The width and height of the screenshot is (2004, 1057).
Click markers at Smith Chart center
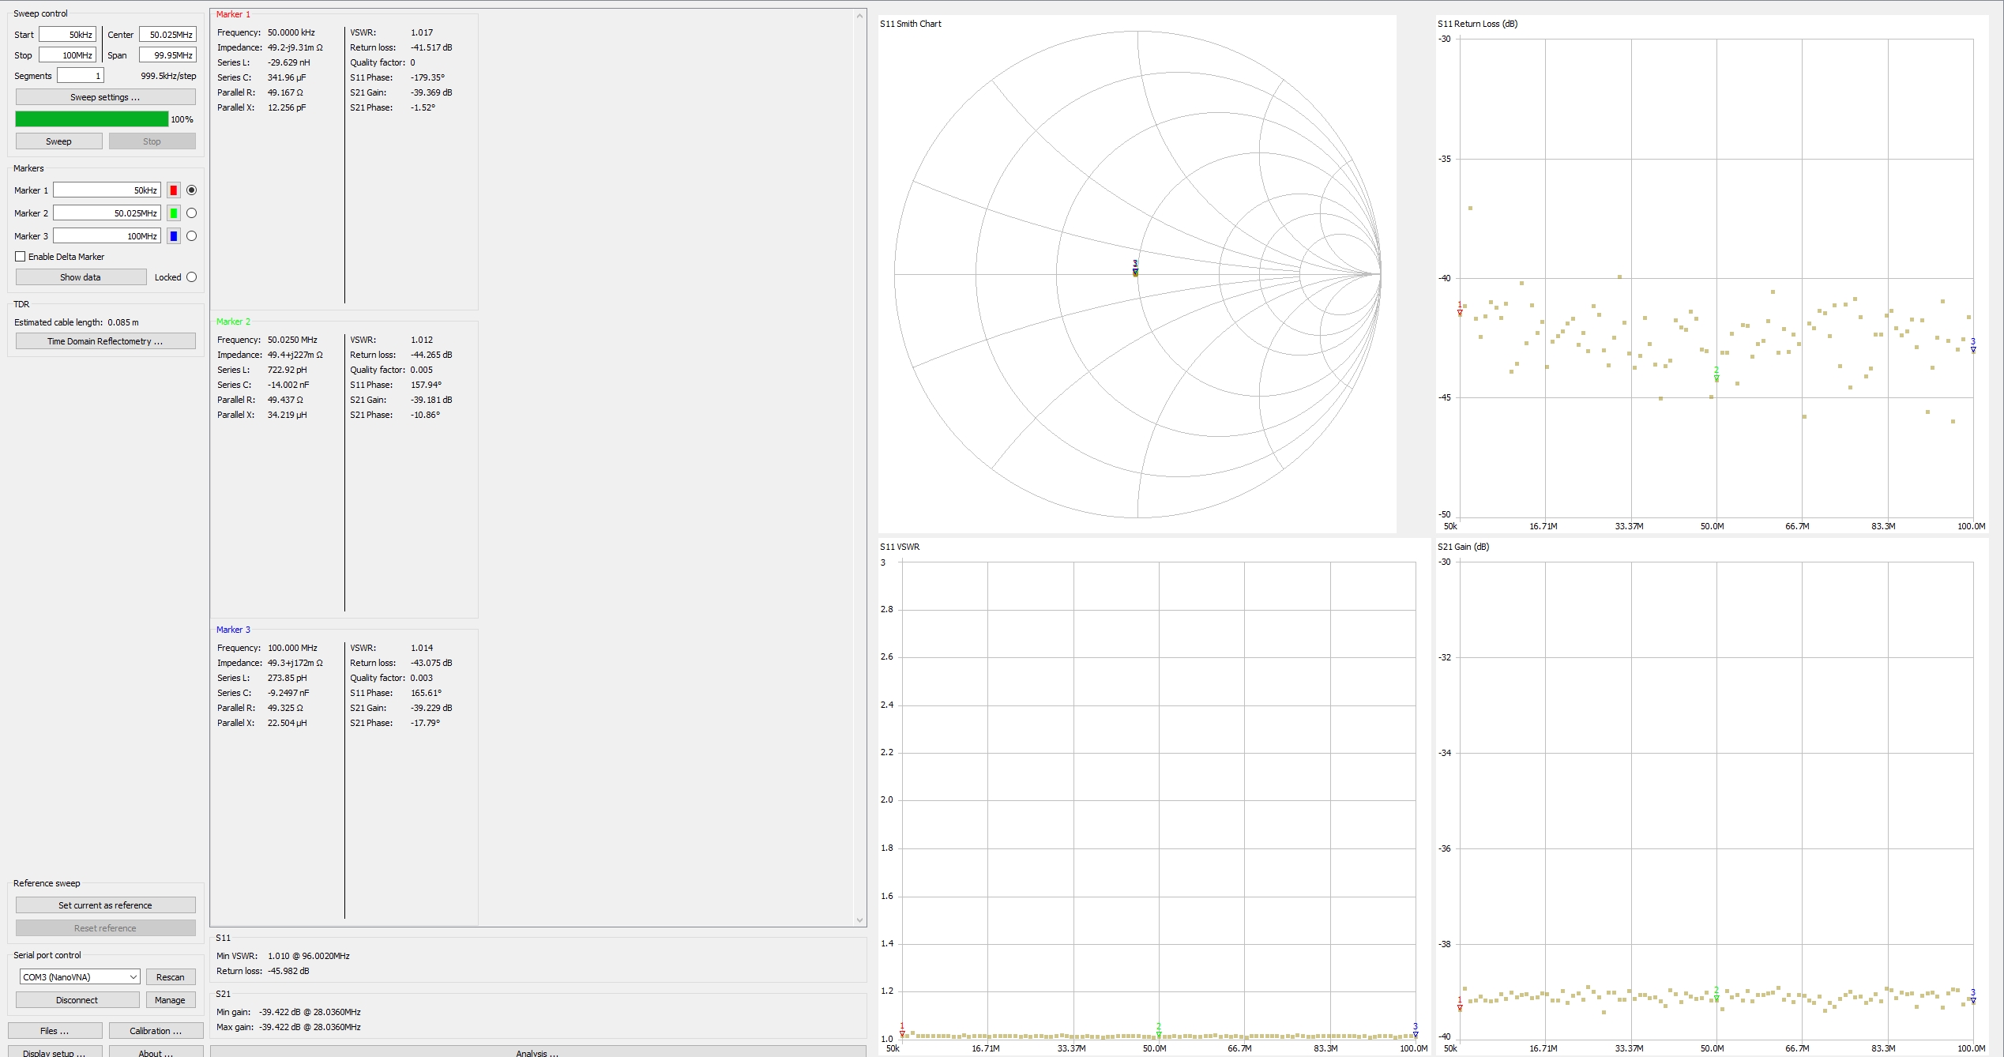(1136, 269)
